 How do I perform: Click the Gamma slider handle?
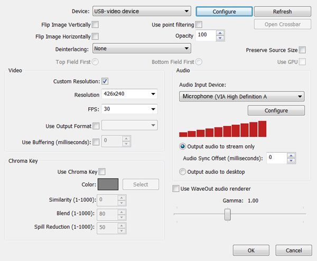(227, 215)
